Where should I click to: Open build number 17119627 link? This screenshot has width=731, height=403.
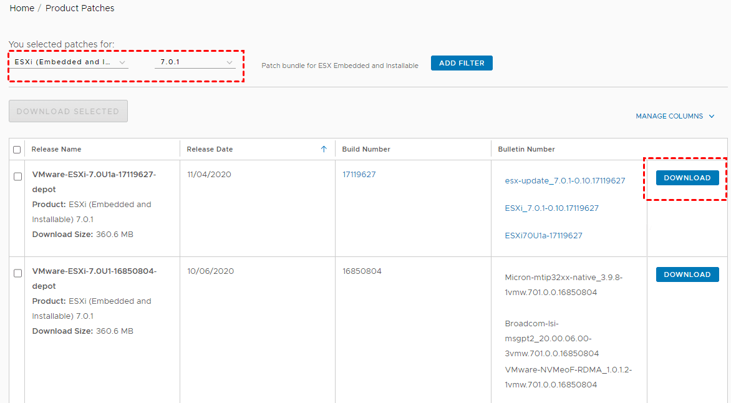[x=359, y=175]
